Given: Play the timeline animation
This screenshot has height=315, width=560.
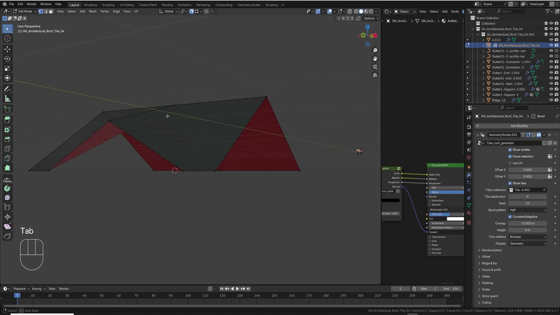Looking at the screenshot, I should [237, 289].
